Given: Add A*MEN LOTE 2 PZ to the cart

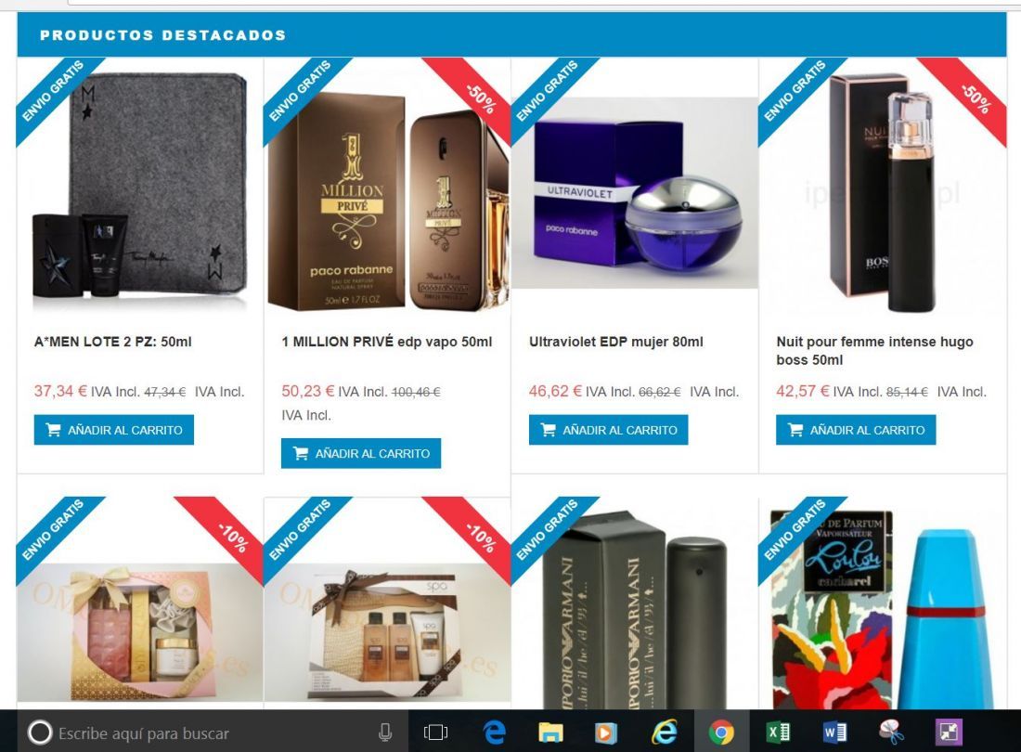Looking at the screenshot, I should click(114, 430).
